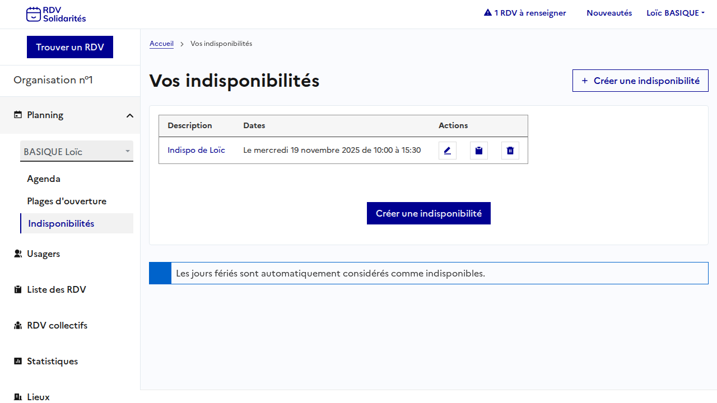This screenshot has width=717, height=403.
Task: Click the RDV Solidarités logo
Action: 56,14
